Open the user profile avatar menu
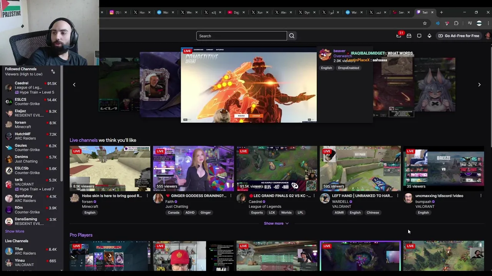 point(488,36)
